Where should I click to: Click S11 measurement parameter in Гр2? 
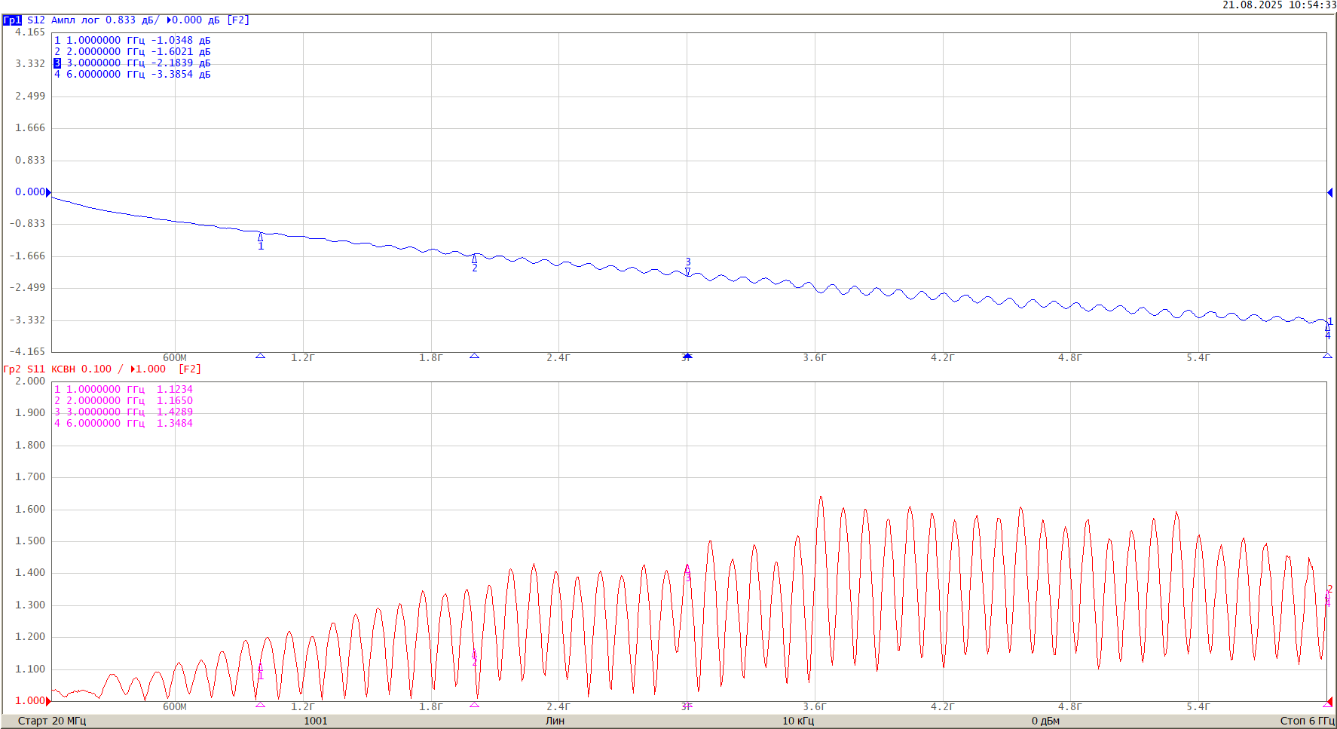pos(35,369)
